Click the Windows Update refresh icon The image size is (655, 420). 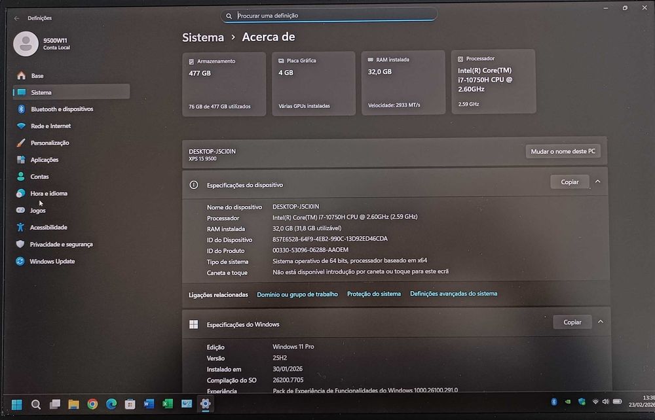[20, 261]
